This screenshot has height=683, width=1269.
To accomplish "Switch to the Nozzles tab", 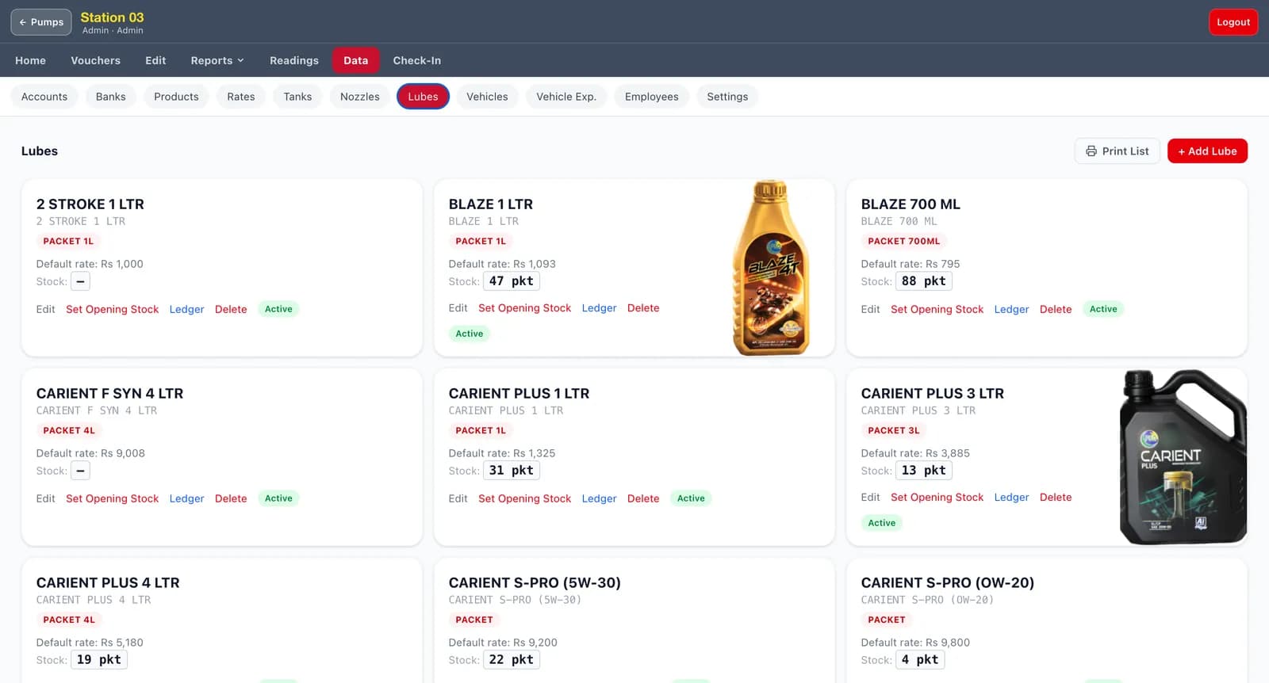I will (360, 97).
